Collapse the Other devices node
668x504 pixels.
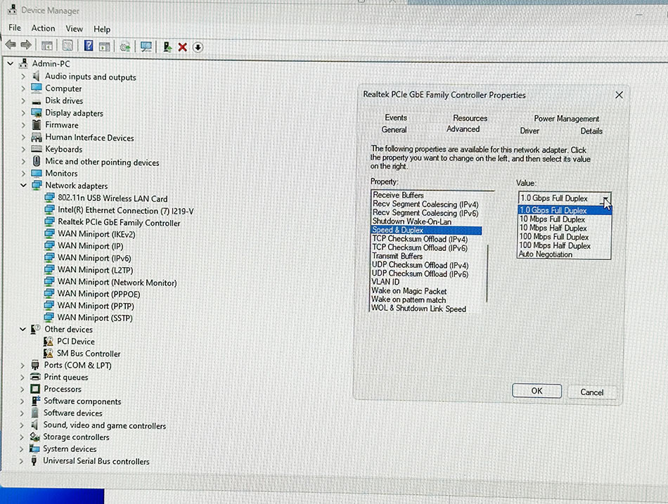(x=23, y=330)
